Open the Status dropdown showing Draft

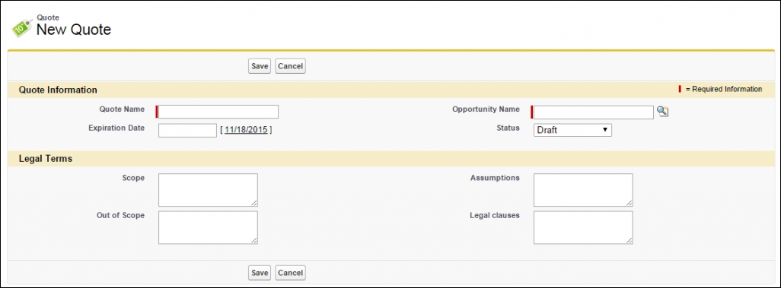pos(572,130)
